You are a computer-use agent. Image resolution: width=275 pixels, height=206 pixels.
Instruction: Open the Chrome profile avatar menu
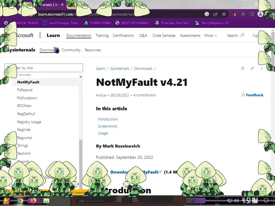(x=260, y=14)
